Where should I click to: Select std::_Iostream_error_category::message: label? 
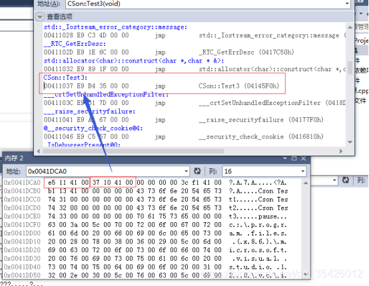(x=115, y=27)
